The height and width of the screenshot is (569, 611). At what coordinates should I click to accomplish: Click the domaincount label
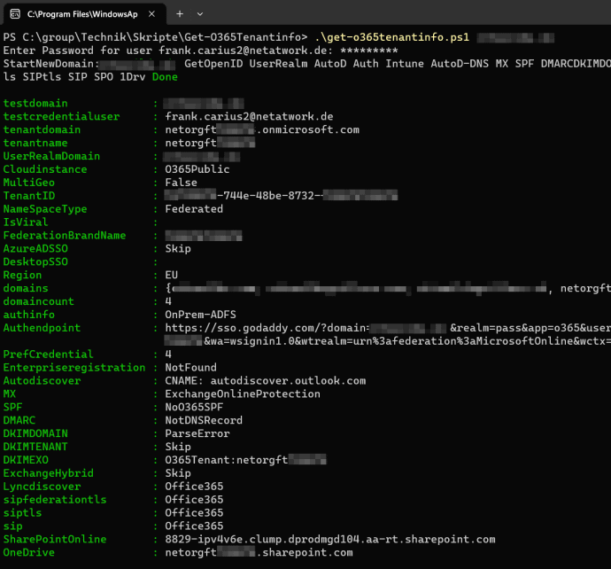[x=39, y=301]
